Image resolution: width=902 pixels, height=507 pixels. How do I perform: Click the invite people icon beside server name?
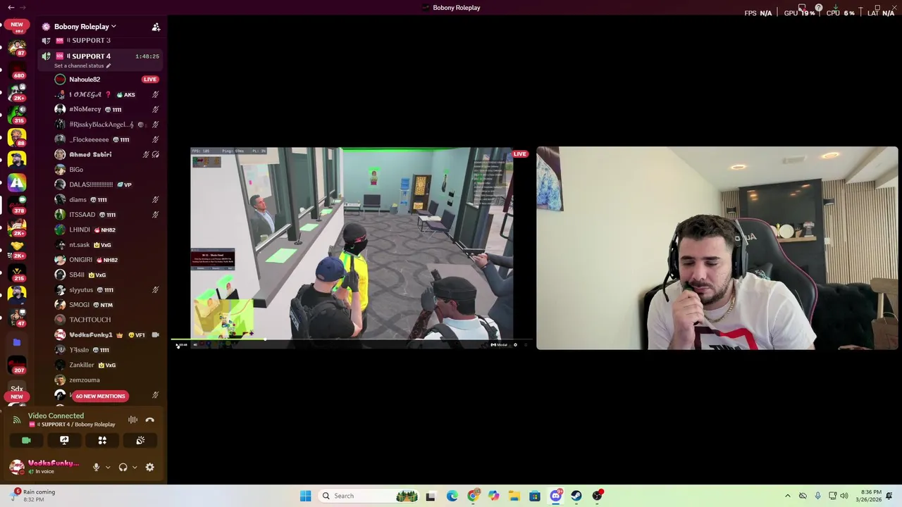coord(156,27)
